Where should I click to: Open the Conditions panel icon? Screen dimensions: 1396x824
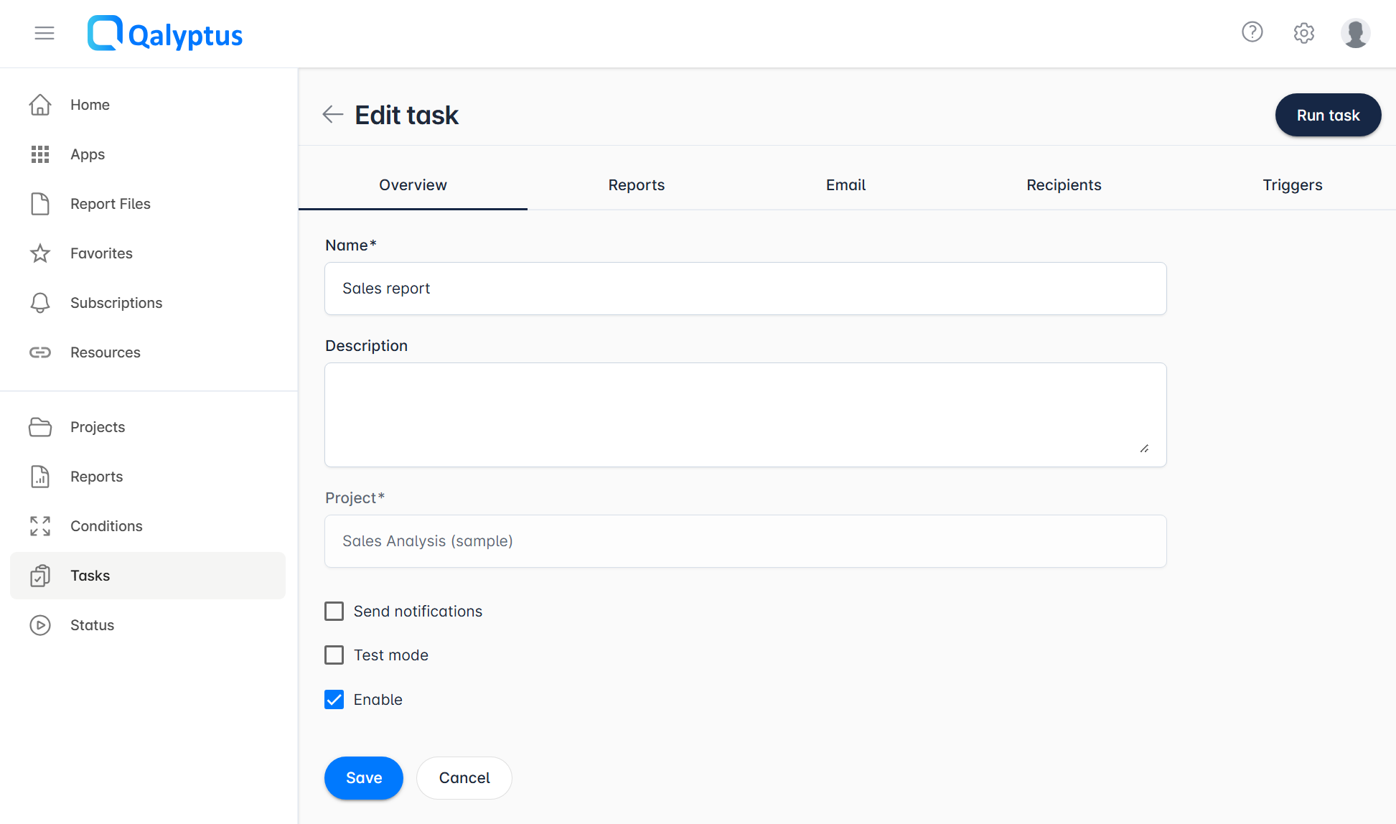[x=40, y=526]
